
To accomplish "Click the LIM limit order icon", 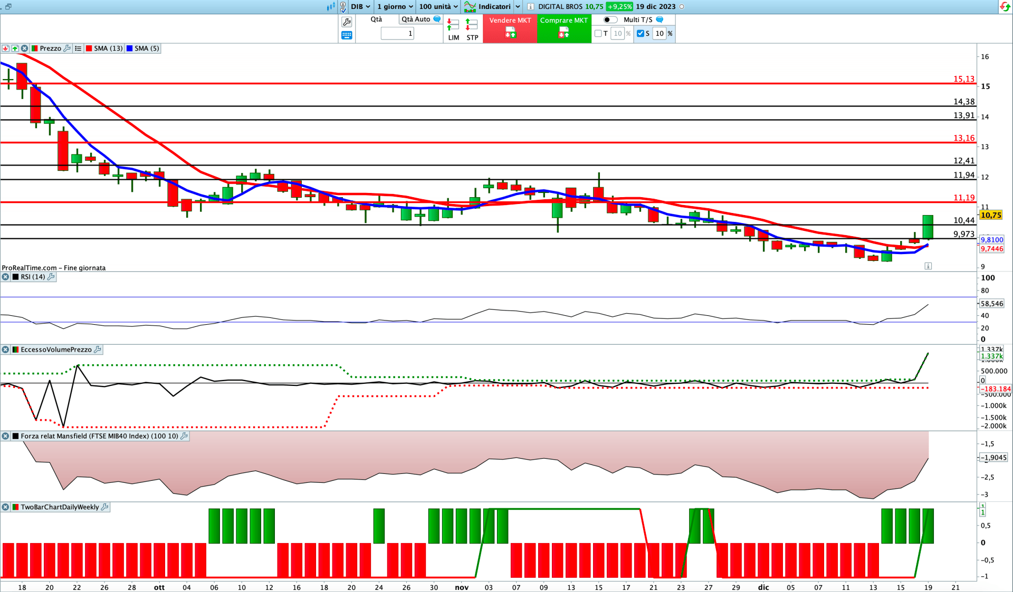I will tap(453, 25).
